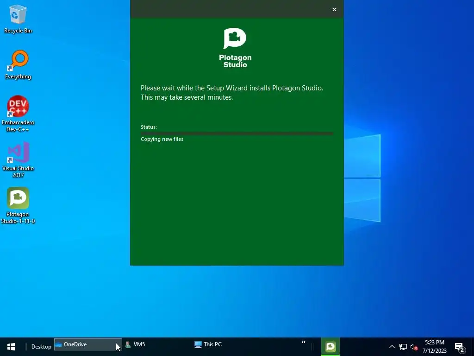The width and height of the screenshot is (474, 356).
Task: Click the installation progress bar
Action: pos(237,133)
